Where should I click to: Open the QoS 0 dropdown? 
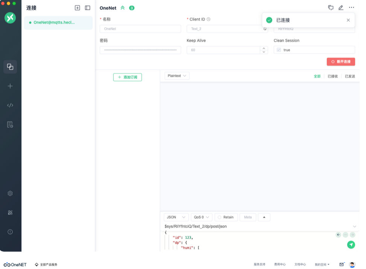click(201, 217)
